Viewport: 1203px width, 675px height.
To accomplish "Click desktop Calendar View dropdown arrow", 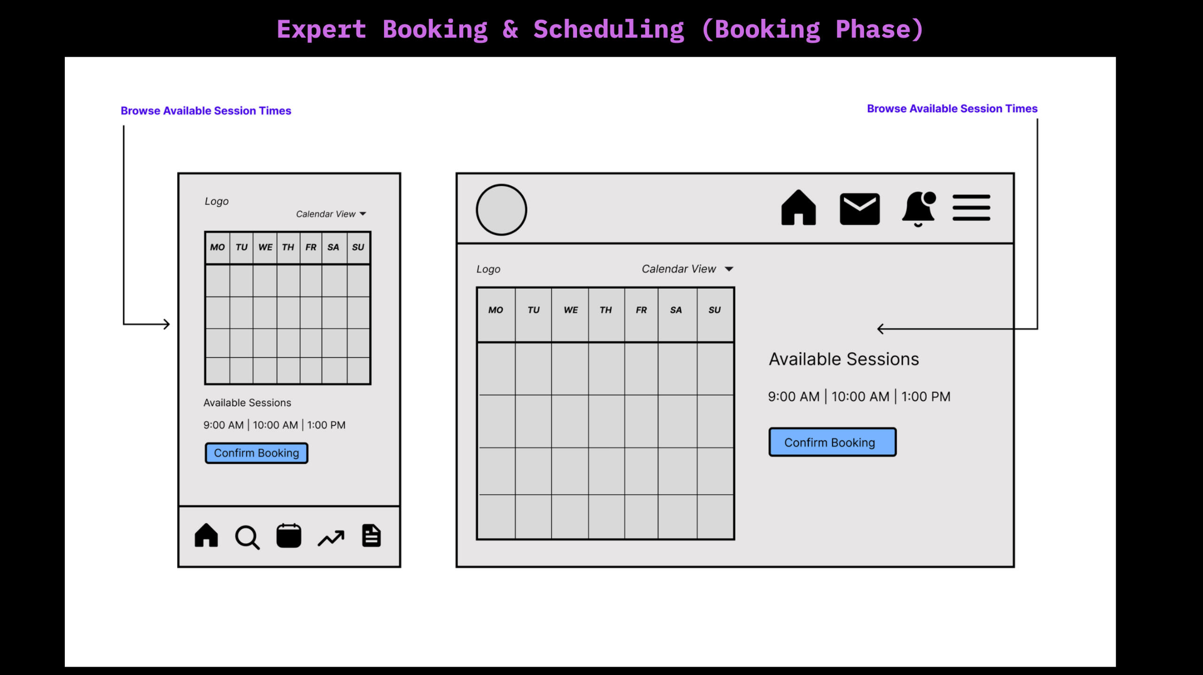I will [729, 269].
